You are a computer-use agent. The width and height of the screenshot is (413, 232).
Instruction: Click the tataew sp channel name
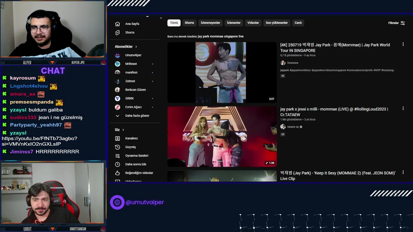click(x=293, y=127)
